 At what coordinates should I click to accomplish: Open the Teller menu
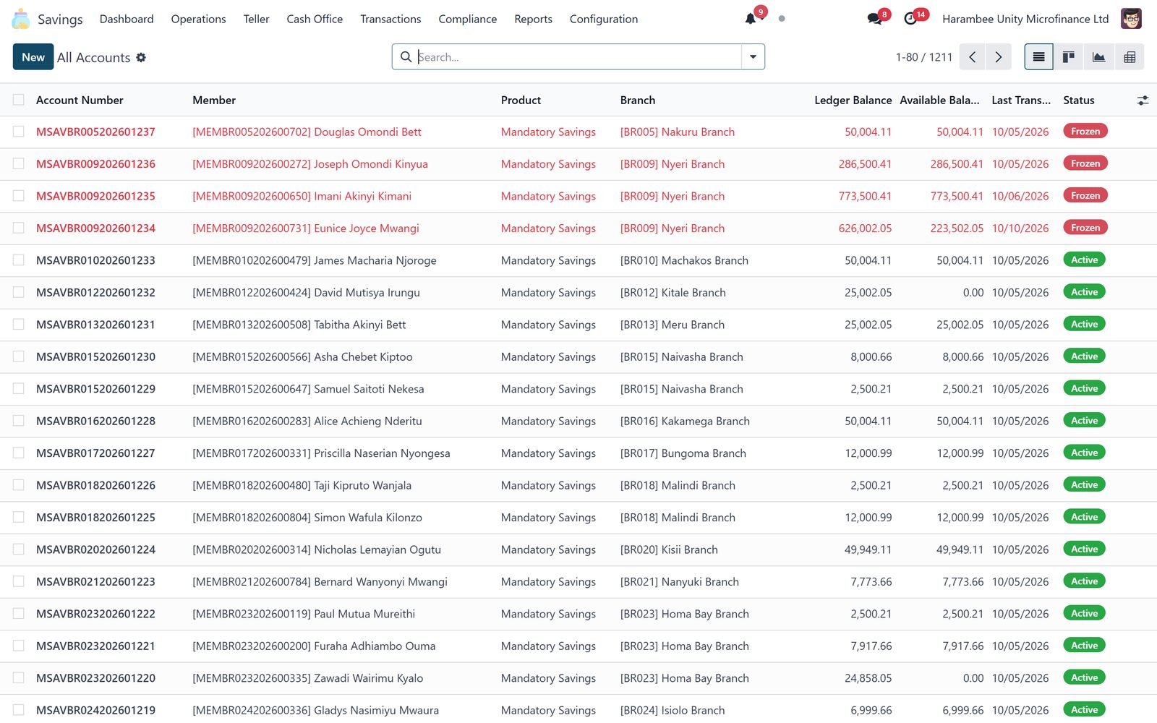(x=256, y=19)
